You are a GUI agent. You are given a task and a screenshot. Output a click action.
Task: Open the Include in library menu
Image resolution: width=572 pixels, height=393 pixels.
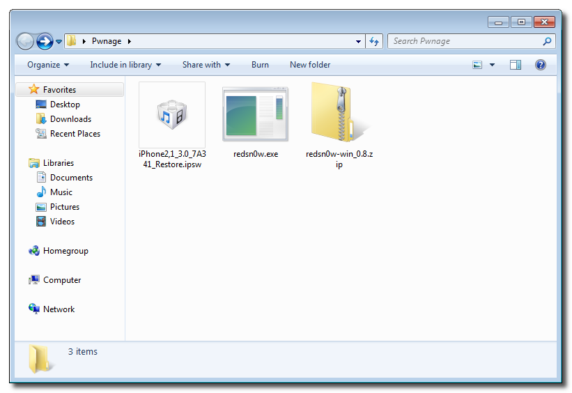point(125,65)
